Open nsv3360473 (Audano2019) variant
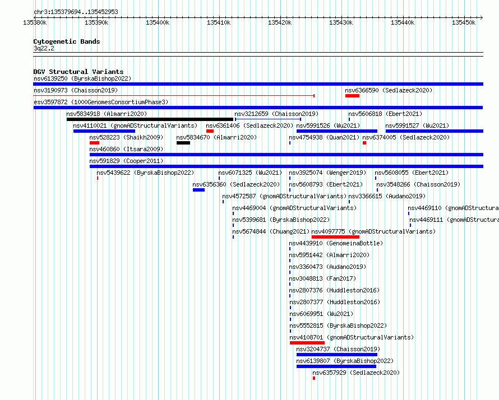 (x=327, y=267)
